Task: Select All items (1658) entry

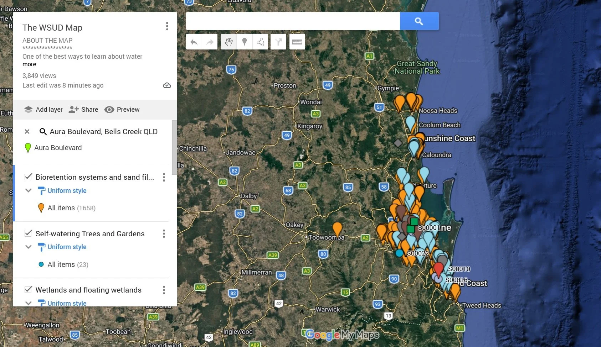Action: 72,208
